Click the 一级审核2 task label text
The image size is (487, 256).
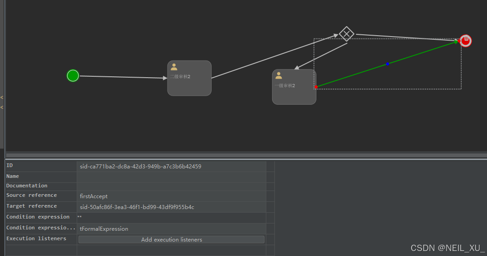(x=285, y=85)
